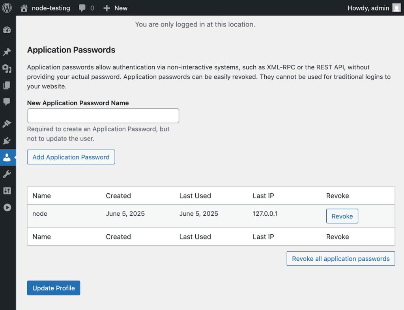The image size is (404, 310).
Task: Click the plus New content icon
Action: coord(107,8)
